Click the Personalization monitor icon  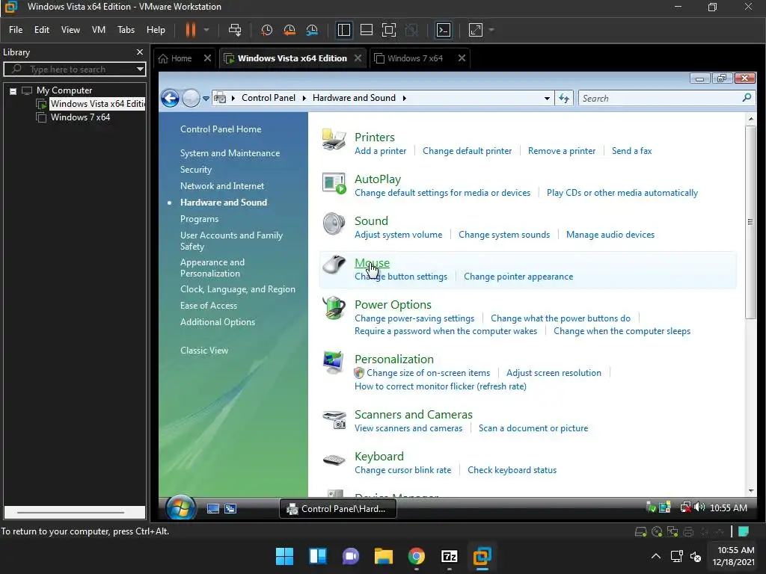pyautogui.click(x=334, y=362)
